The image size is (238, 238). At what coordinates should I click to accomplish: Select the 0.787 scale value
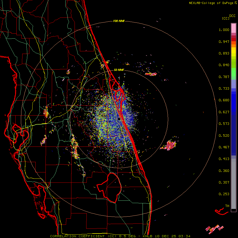click(x=224, y=77)
